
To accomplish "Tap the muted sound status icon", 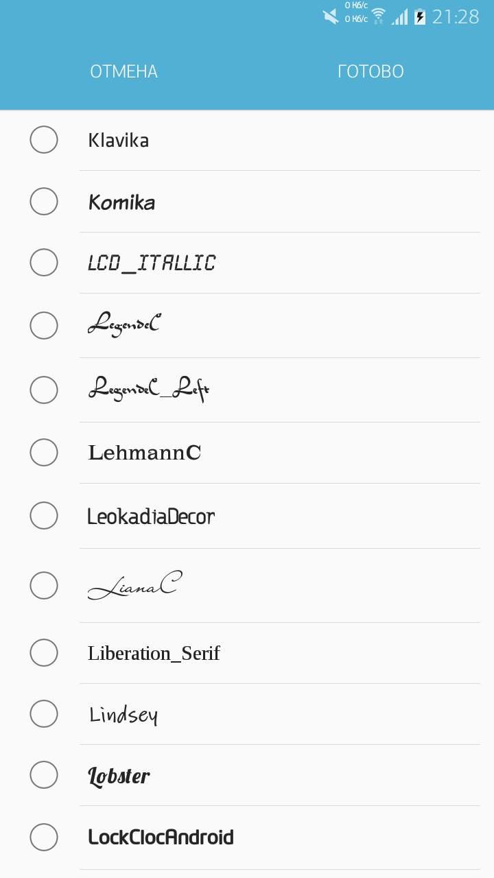I will coord(331,16).
